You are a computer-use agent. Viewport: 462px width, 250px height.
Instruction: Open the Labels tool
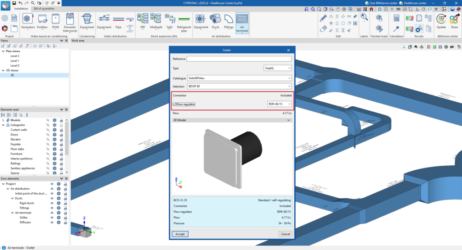pyautogui.click(x=364, y=18)
